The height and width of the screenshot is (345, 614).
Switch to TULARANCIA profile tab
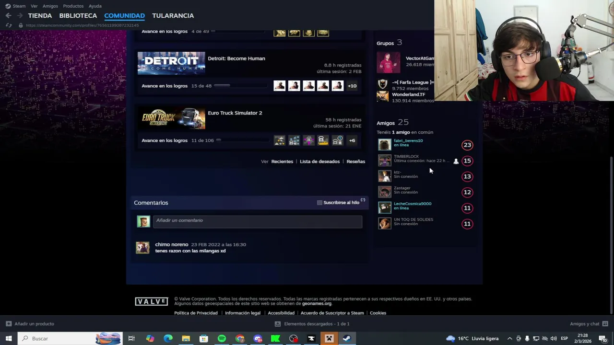173,16
